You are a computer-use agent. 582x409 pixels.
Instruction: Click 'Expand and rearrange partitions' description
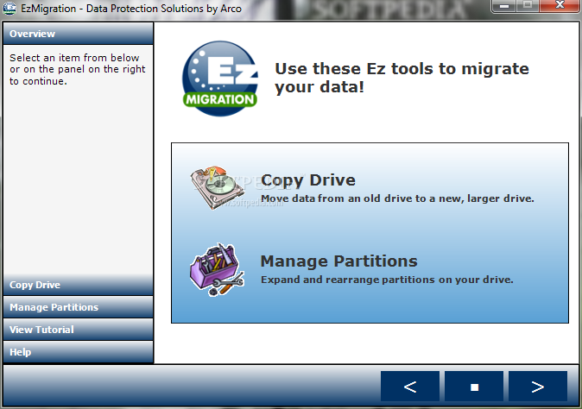point(387,280)
